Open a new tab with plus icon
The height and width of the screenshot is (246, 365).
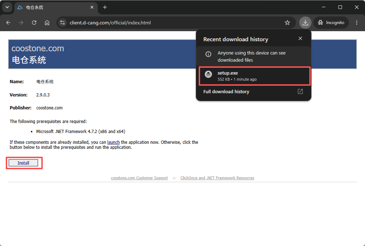(105, 8)
